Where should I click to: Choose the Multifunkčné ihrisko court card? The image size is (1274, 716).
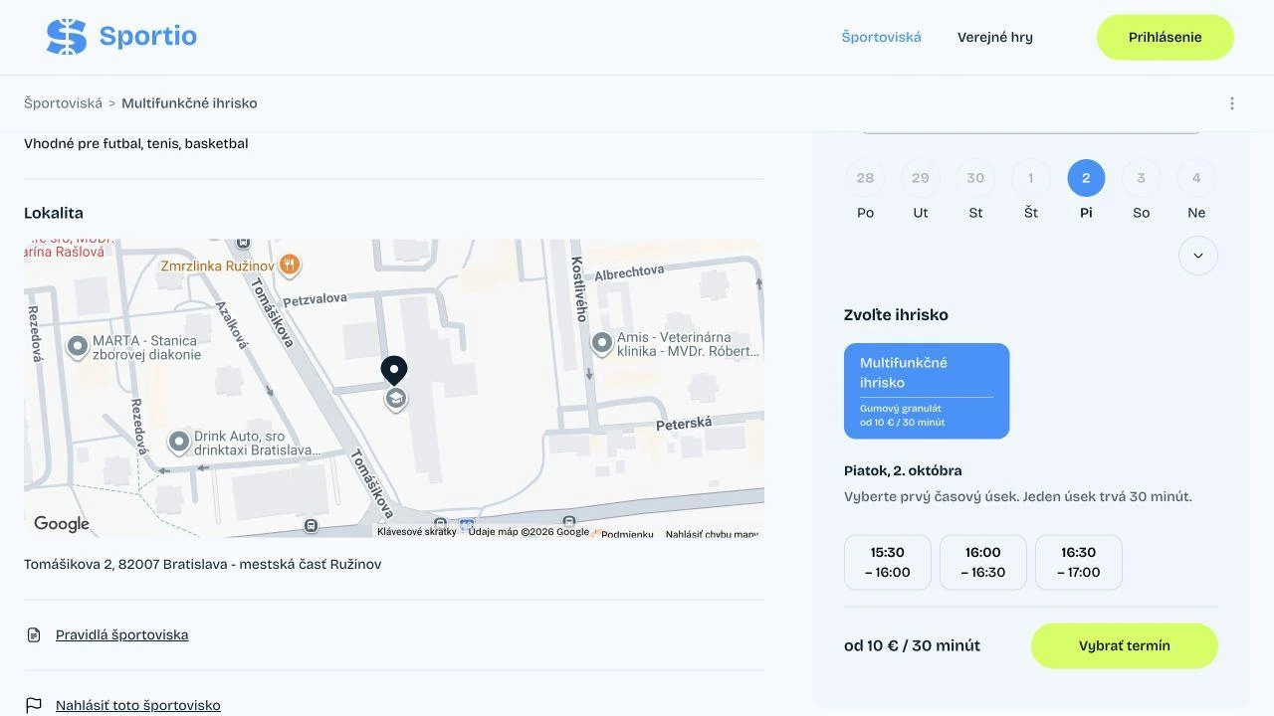[x=927, y=391]
